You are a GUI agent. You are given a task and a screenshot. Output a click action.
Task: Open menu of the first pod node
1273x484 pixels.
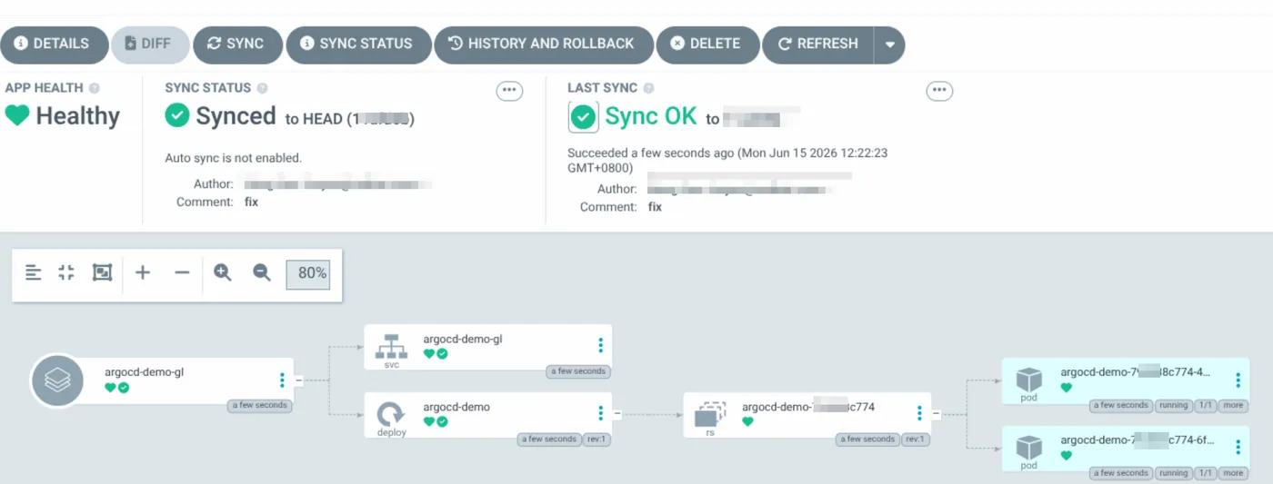click(x=1238, y=380)
